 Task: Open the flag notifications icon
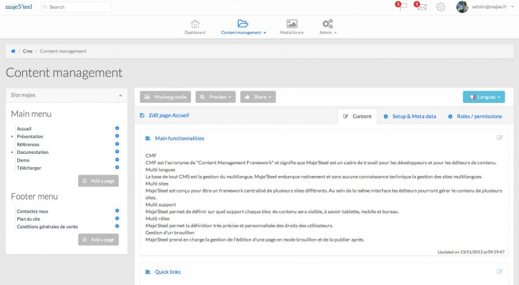pos(402,7)
